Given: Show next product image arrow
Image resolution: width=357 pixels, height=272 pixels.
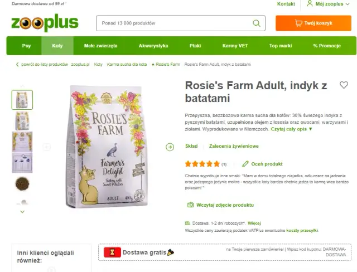Looking at the screenshot, I should [170, 147].
